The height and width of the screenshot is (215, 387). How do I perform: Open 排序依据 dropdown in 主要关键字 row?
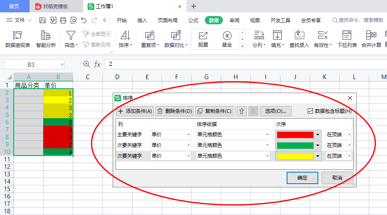[x=268, y=134]
